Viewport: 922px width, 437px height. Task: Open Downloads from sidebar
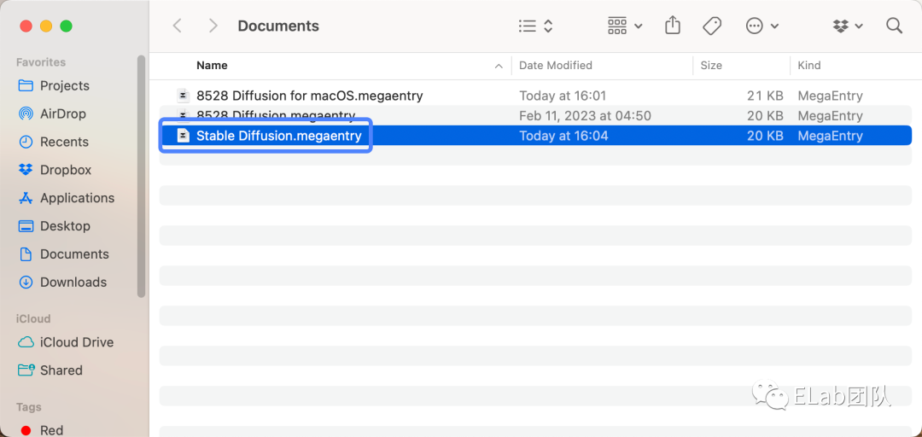(73, 283)
